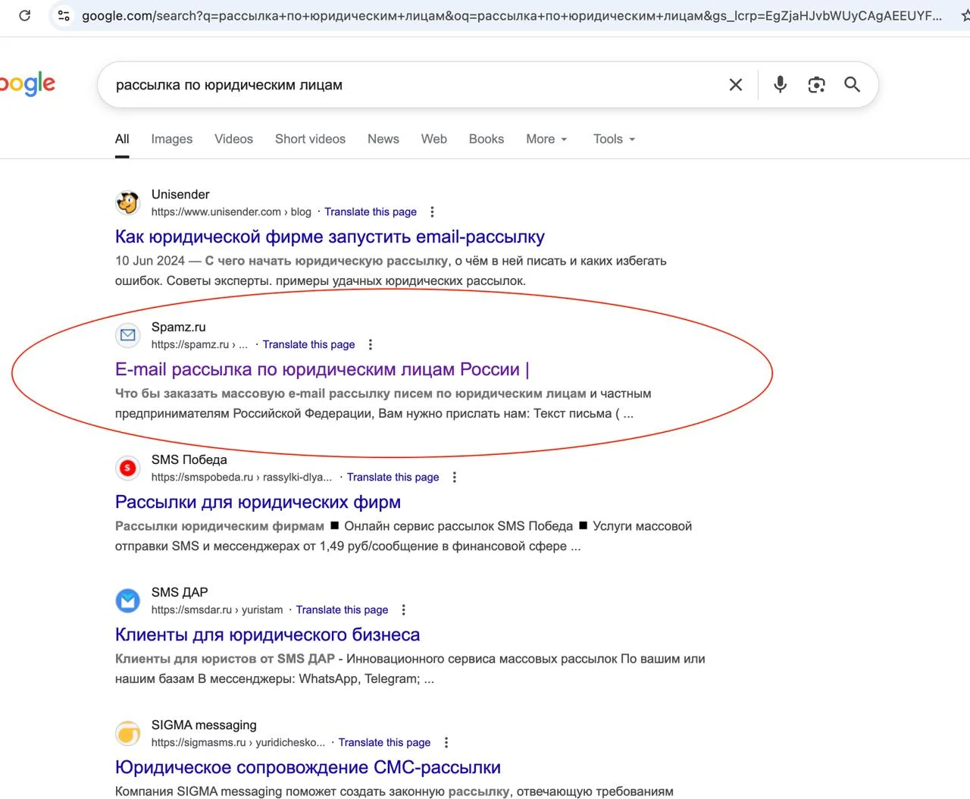Open three-dot options for SMS ДАР result
970x799 pixels.
403,610
